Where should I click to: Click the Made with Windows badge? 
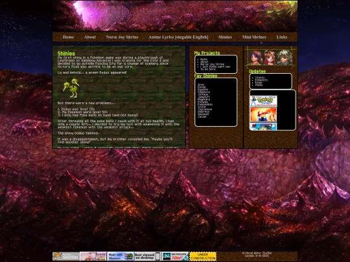121,256
